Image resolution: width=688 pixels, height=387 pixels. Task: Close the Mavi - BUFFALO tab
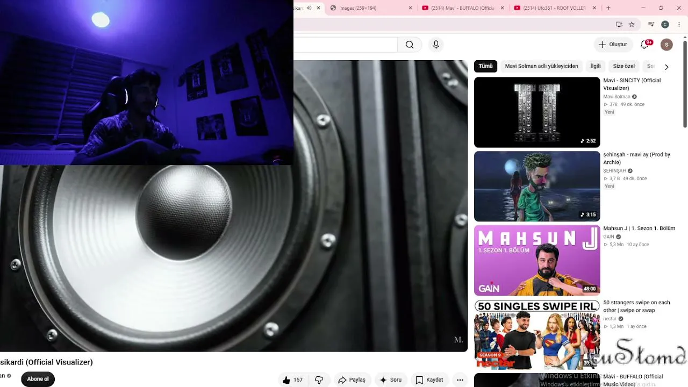coord(503,8)
